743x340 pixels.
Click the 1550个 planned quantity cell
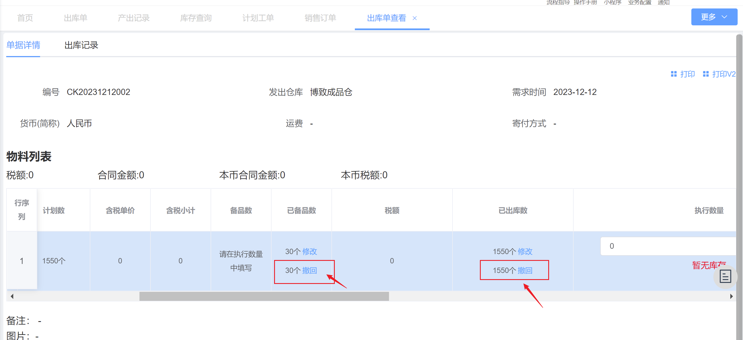54,261
